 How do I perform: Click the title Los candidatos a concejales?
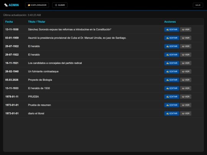point(55,63)
